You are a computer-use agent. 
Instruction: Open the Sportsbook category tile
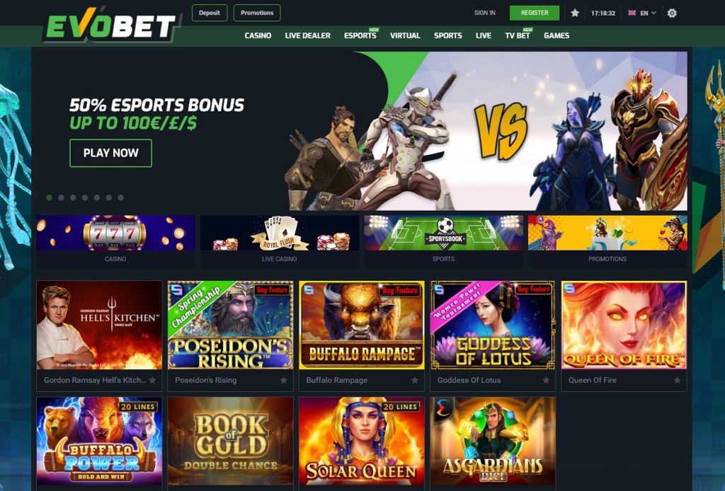point(443,241)
